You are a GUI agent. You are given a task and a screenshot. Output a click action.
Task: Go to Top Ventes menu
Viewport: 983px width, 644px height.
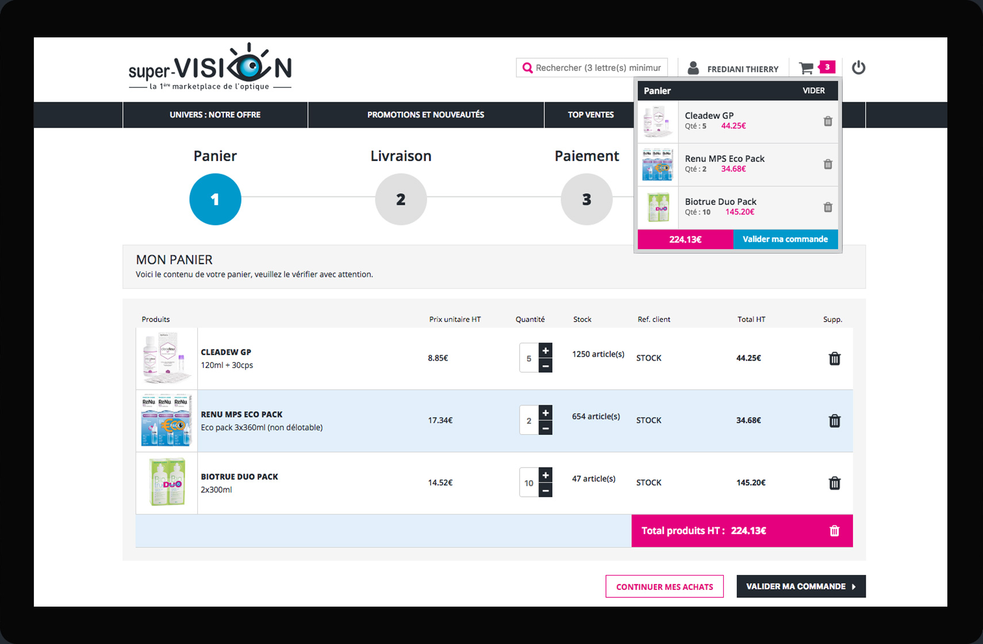(590, 115)
